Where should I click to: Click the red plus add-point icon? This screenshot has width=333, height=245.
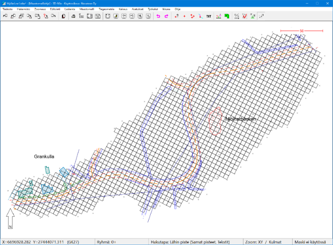[184, 16]
